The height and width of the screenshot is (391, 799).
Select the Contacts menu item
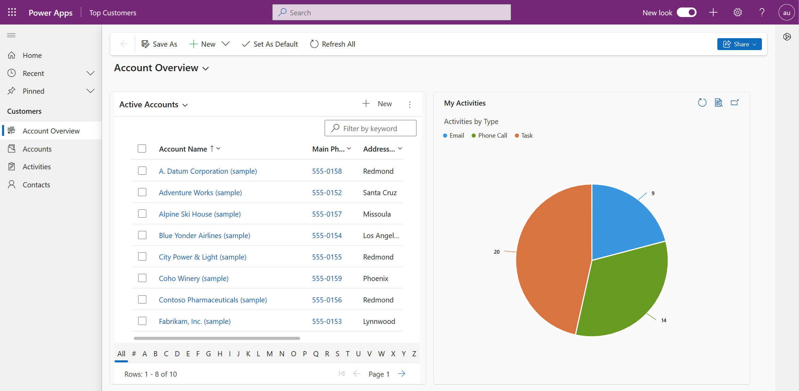point(37,184)
